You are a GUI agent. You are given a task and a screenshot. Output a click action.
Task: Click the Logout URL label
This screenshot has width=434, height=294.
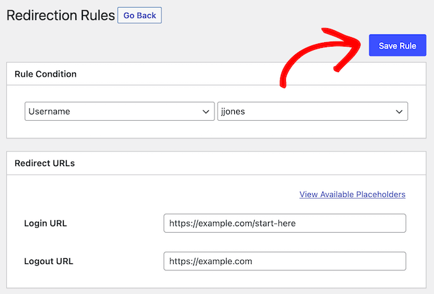click(x=49, y=261)
